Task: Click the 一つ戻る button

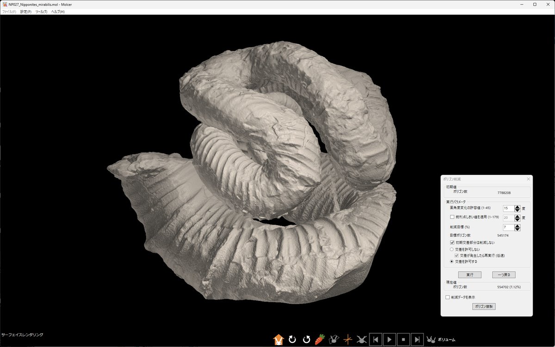Action: click(504, 275)
